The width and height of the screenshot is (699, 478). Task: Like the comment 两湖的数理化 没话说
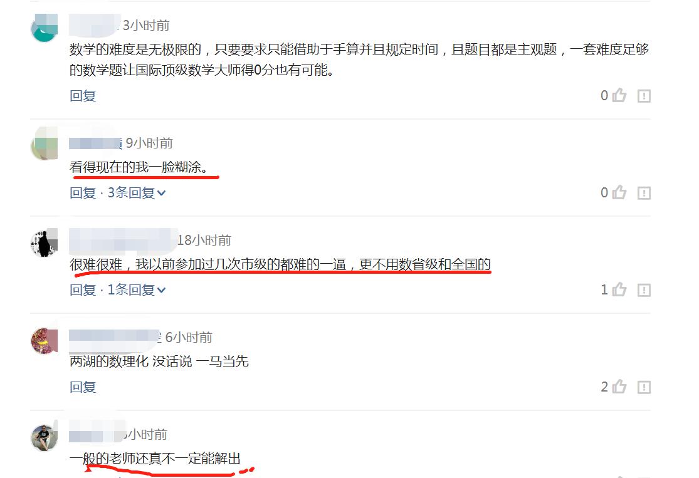(x=619, y=387)
